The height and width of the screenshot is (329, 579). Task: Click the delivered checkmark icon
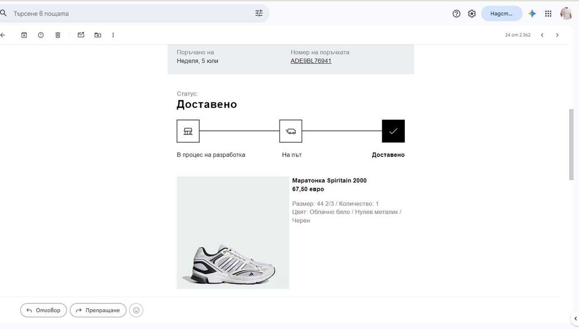393,131
